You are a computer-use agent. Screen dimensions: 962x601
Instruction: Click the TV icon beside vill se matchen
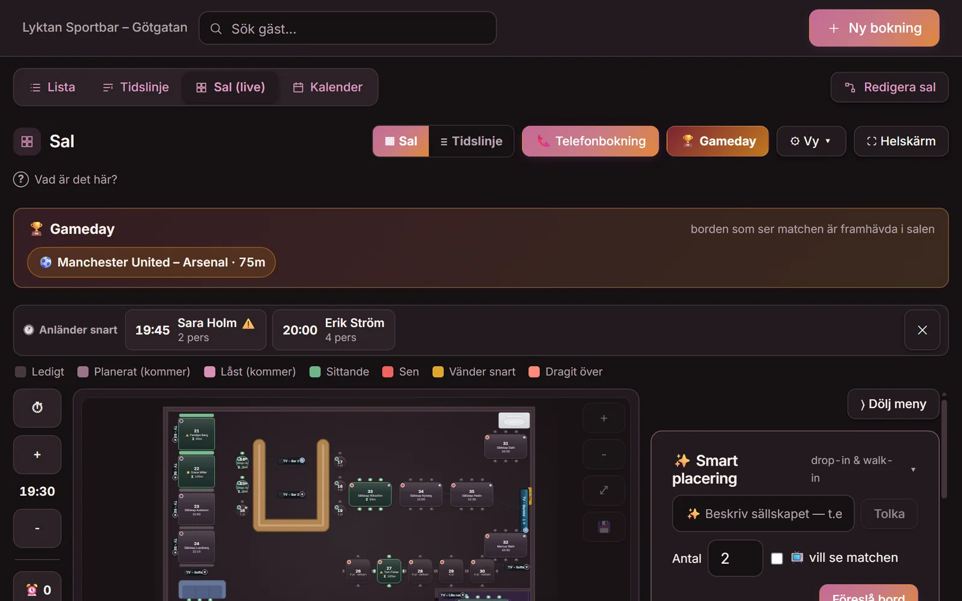(x=797, y=557)
